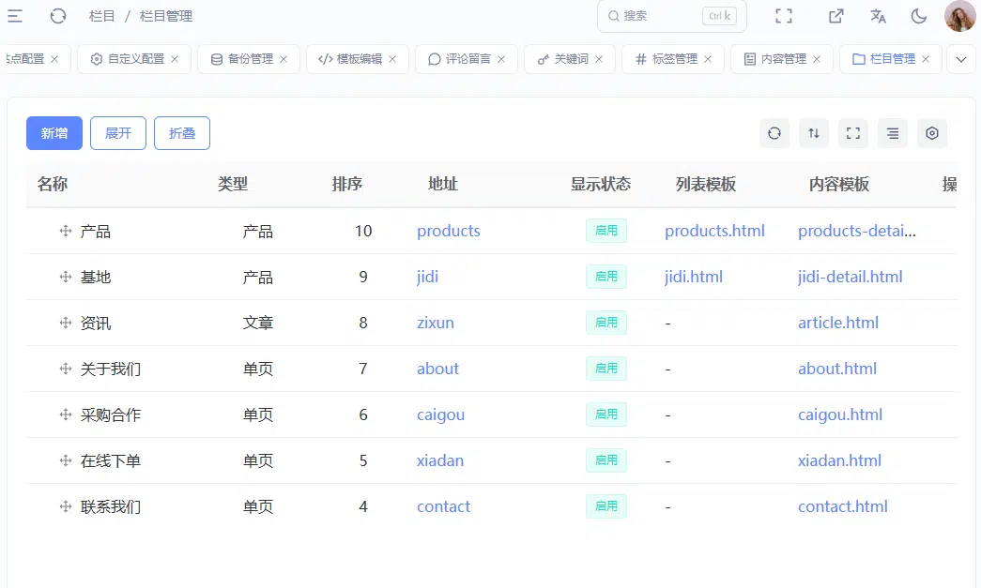This screenshot has height=588, width=981.
Task: Open the products.html list template
Action: pos(714,232)
